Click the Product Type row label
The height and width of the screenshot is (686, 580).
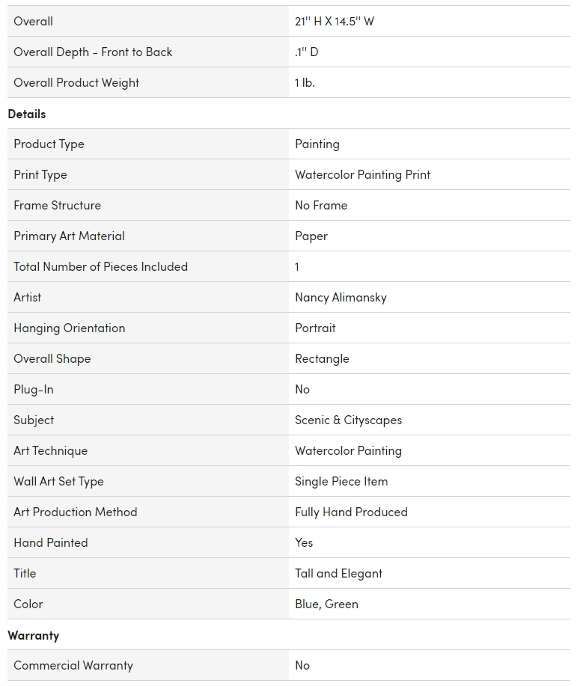point(49,144)
